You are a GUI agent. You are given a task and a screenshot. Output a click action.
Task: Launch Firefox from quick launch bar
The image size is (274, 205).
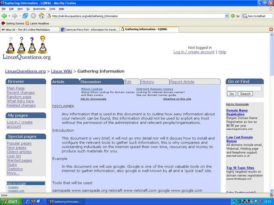tap(33, 202)
